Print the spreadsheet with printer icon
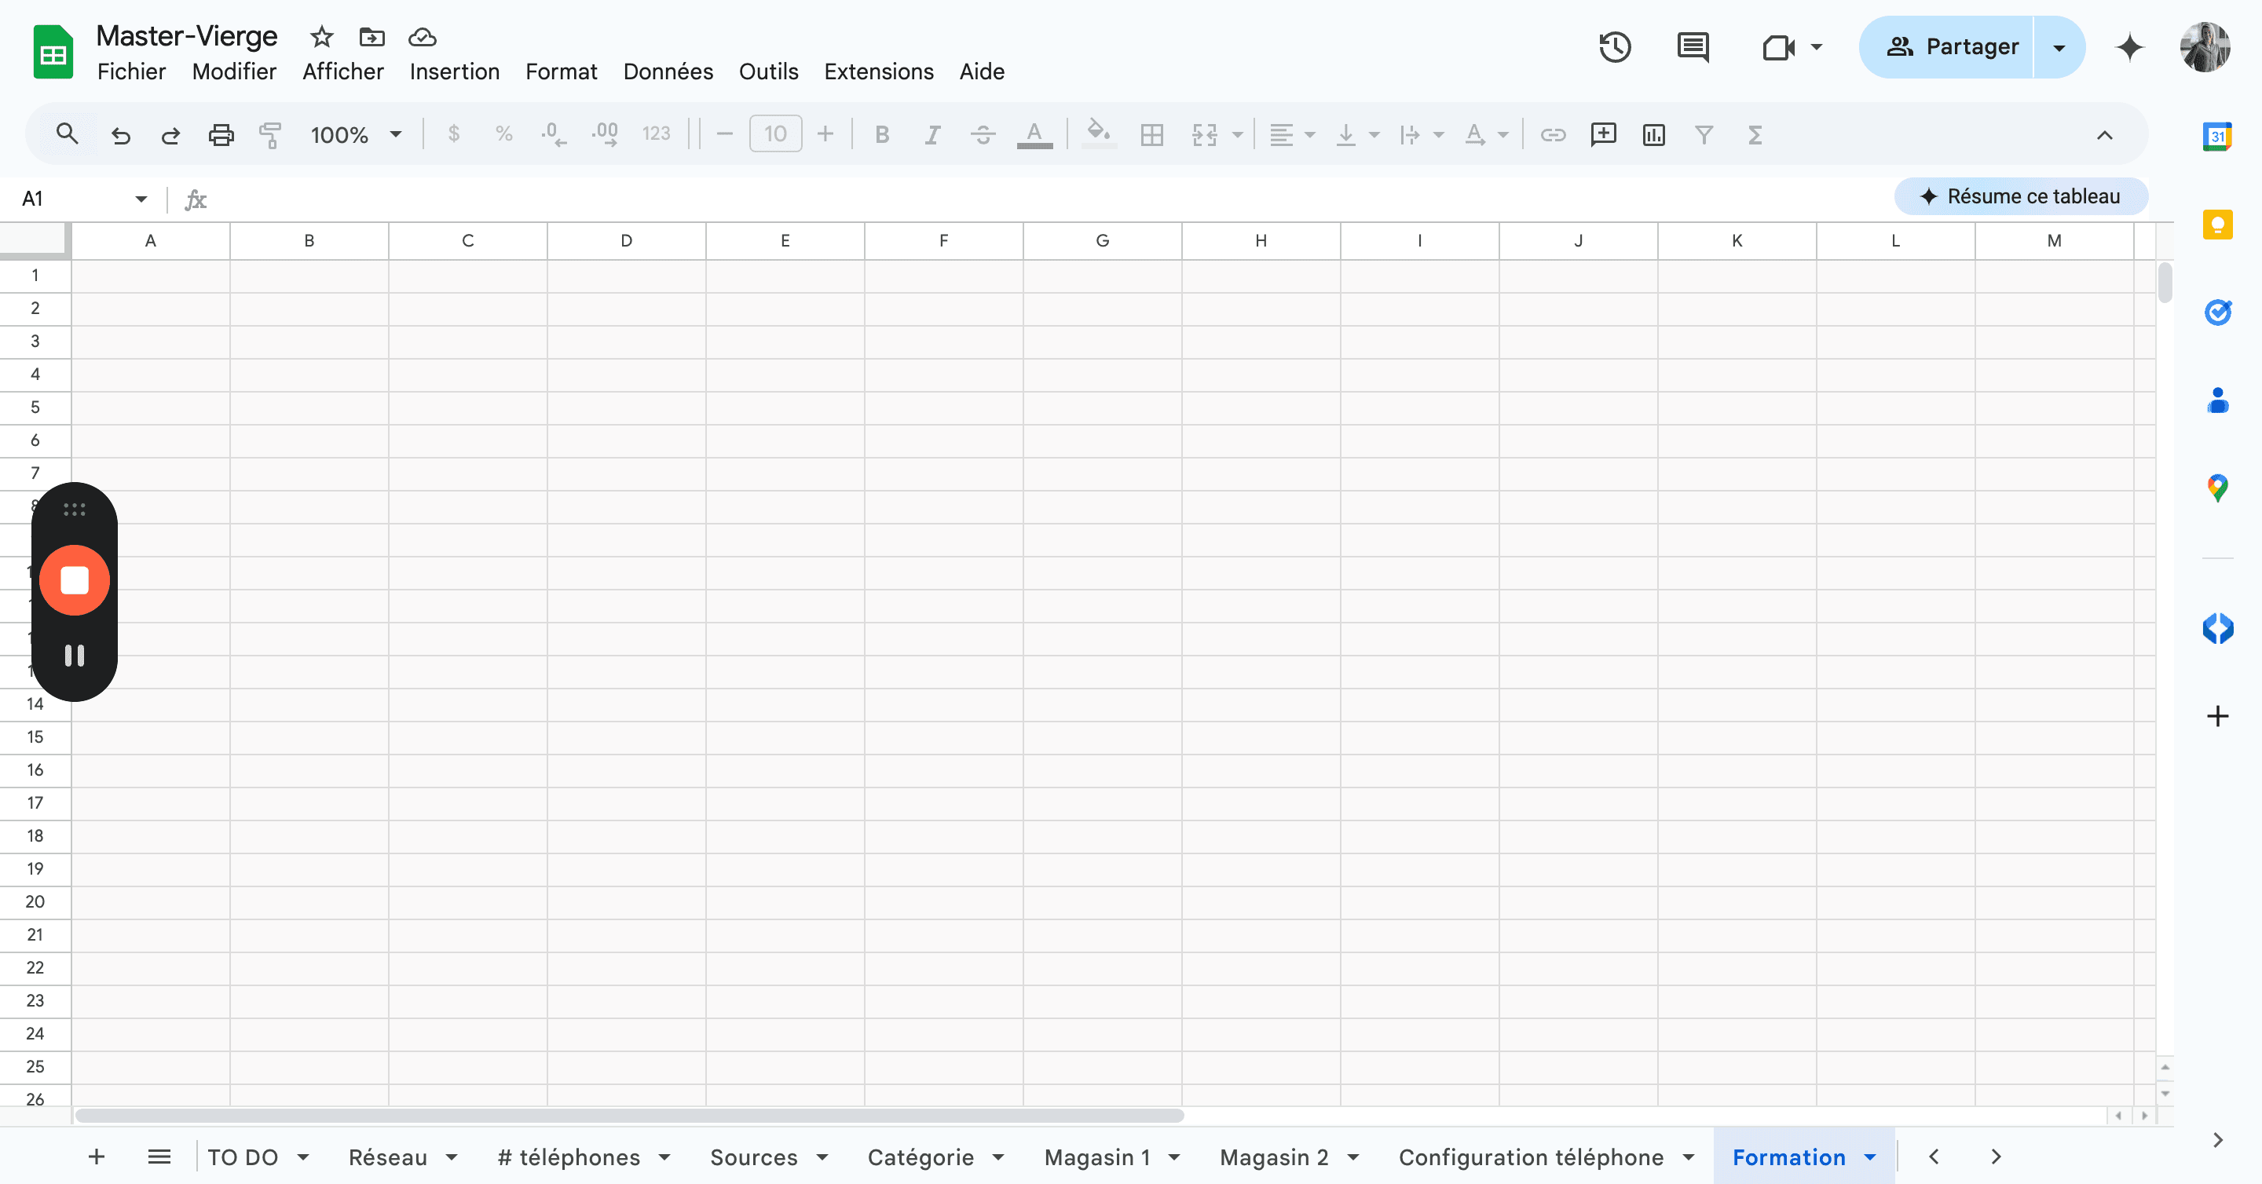This screenshot has height=1184, width=2262. pos(221,134)
